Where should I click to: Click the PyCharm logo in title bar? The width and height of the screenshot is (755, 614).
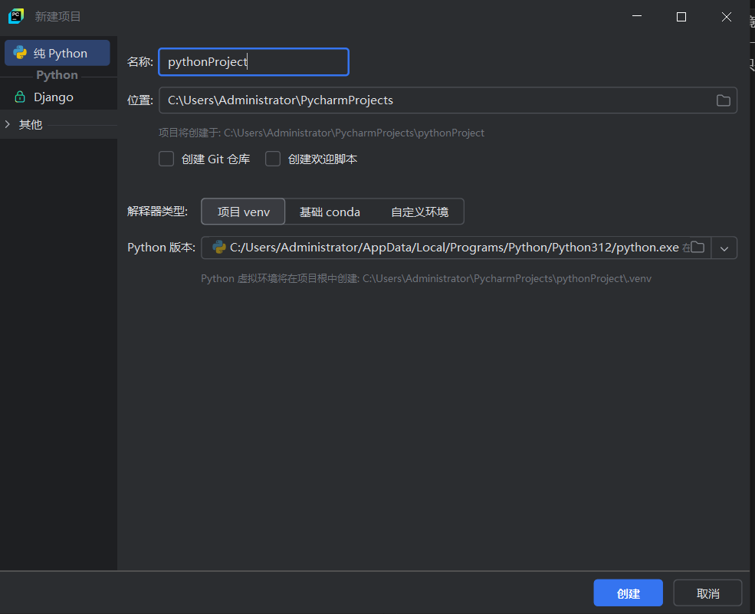coord(15,16)
